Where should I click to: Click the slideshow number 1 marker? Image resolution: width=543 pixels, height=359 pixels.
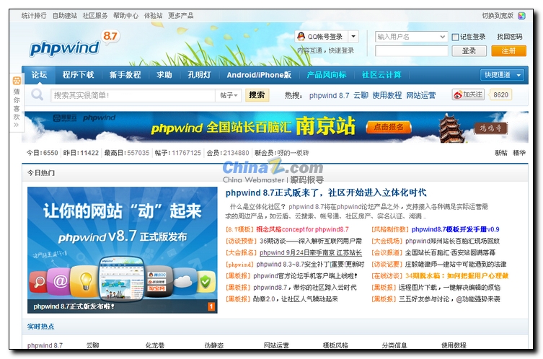click(x=211, y=306)
